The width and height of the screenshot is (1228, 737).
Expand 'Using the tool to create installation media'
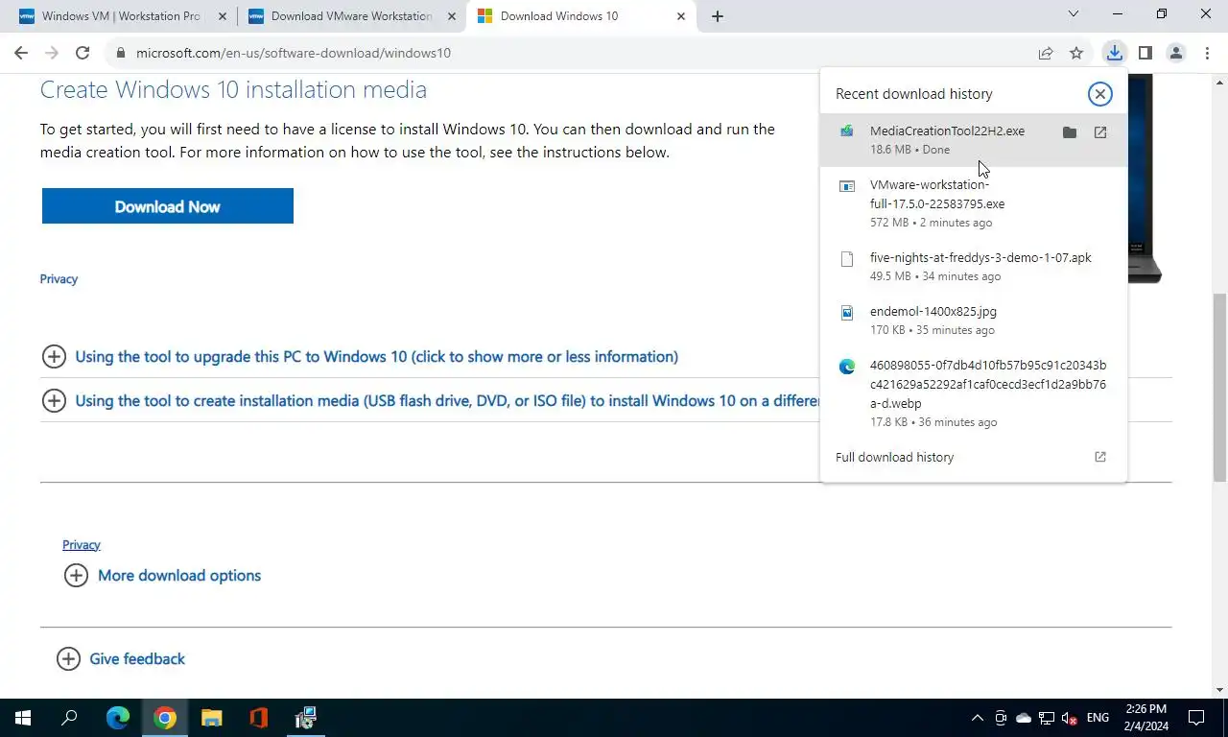click(432, 401)
